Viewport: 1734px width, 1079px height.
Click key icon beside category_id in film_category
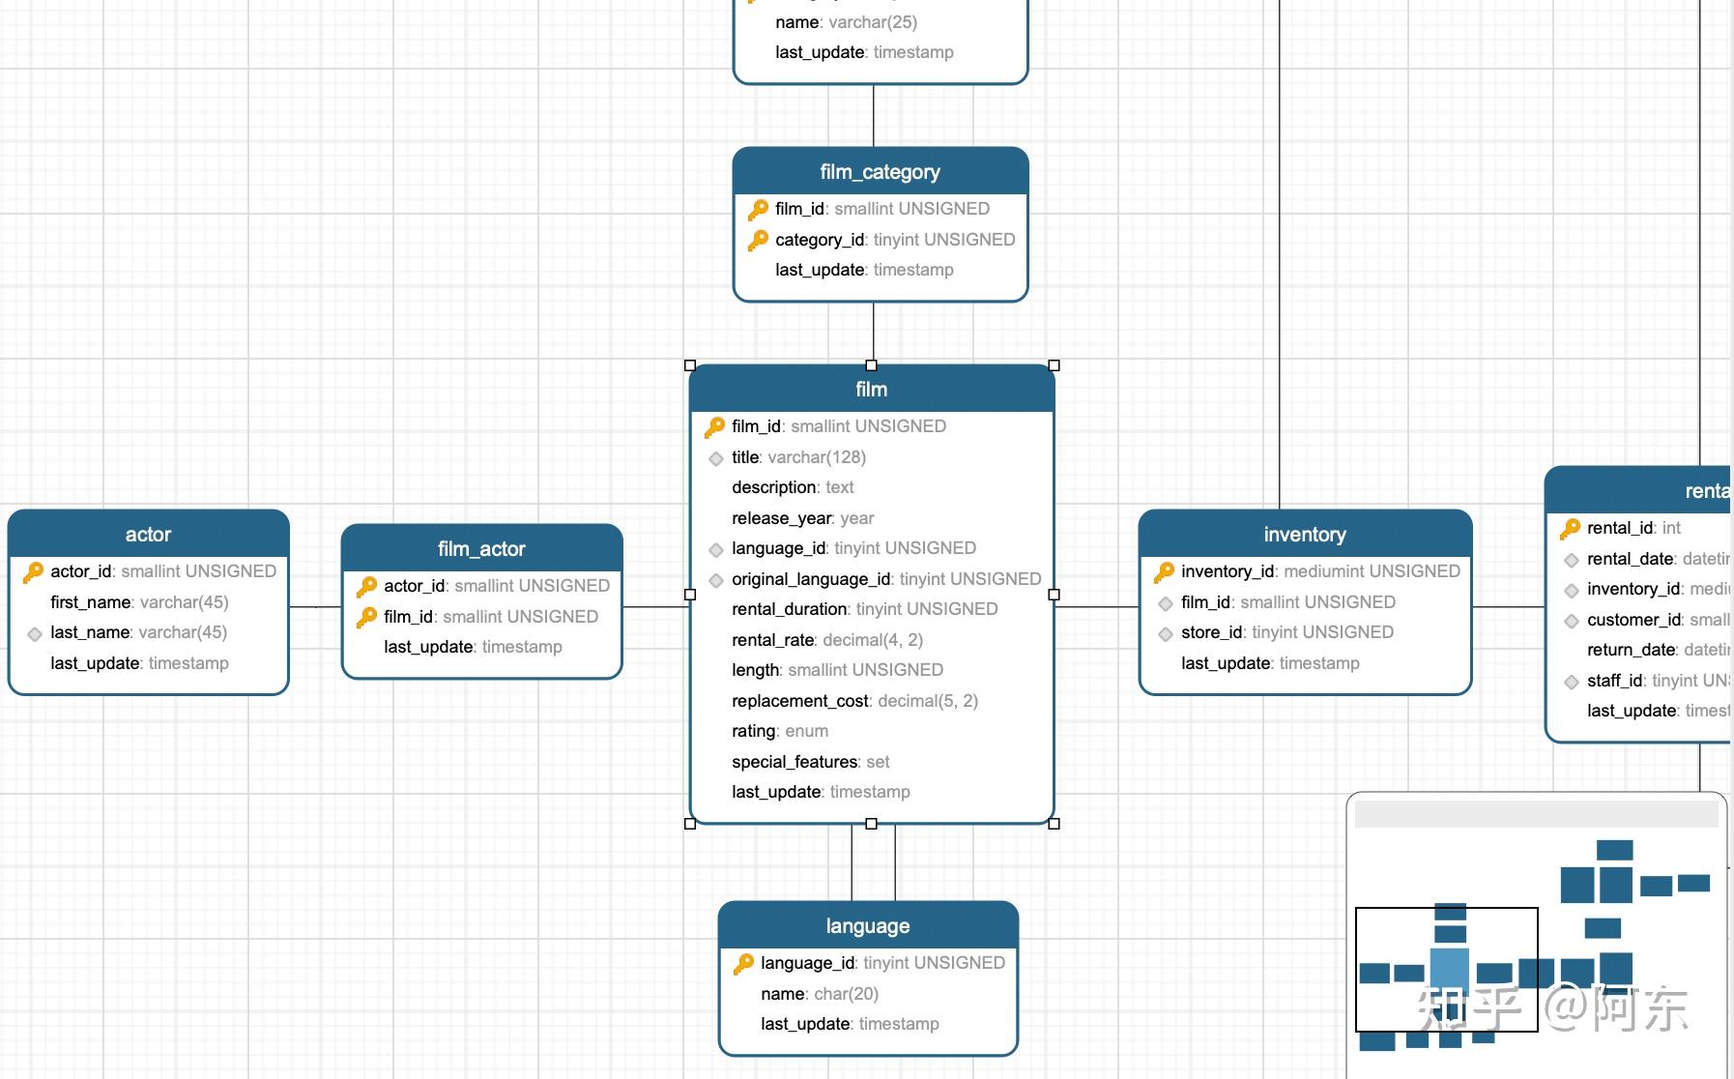pos(758,240)
